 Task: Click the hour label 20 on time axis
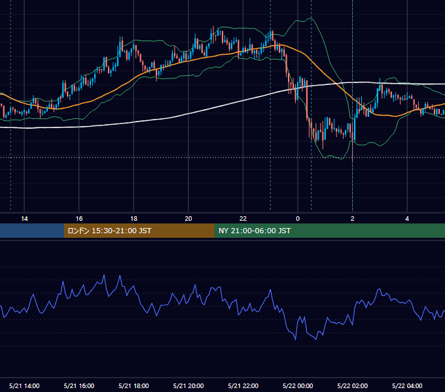[188, 219]
